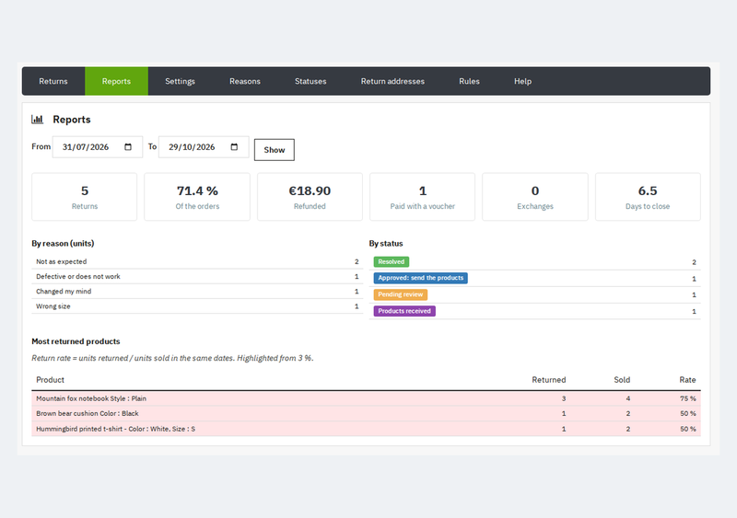Click the blue Approved: send the products badge
This screenshot has height=518, width=737.
coord(421,278)
